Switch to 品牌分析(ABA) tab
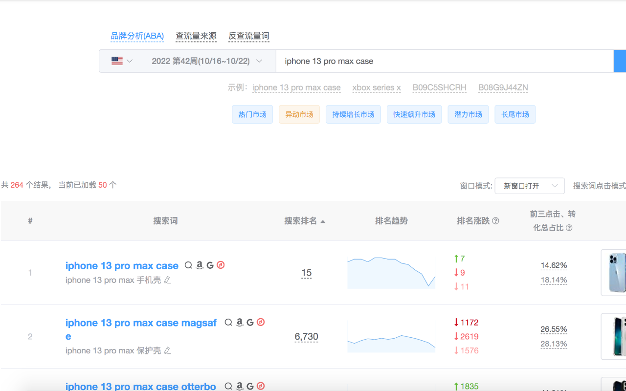626x391 pixels. click(137, 36)
